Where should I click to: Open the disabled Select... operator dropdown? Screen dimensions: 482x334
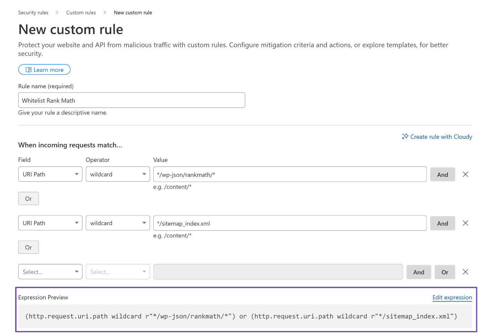point(118,272)
